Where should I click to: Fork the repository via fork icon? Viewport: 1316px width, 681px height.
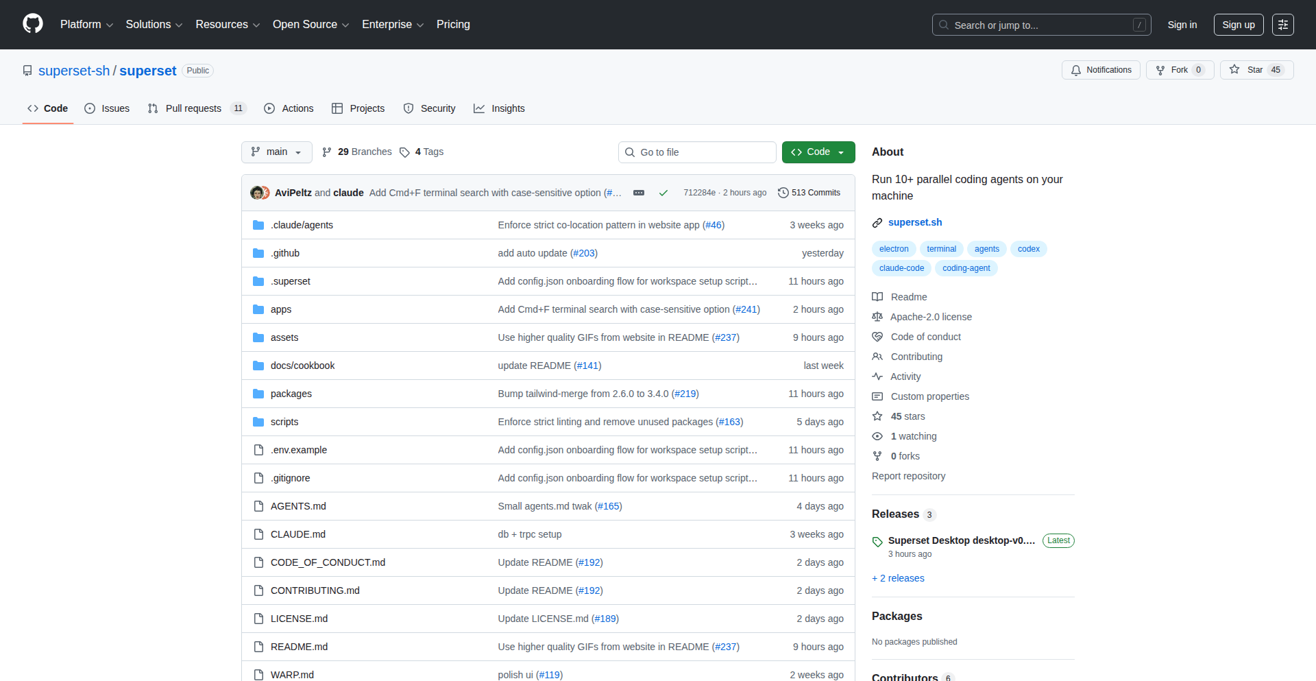(1160, 69)
